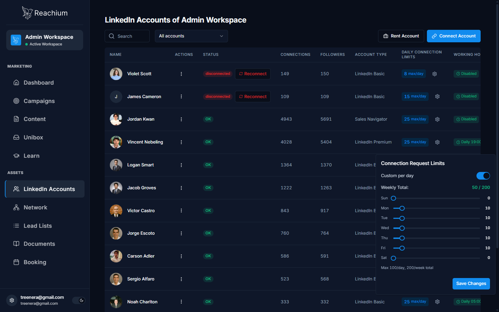The width and height of the screenshot is (499, 312).
Task: Expand the All accounts filter dropdown
Action: coord(191,36)
